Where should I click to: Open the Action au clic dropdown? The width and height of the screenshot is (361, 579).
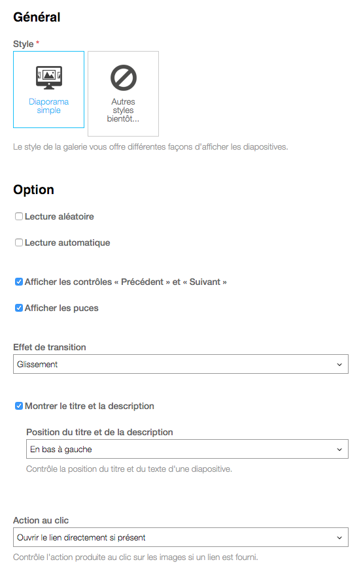(180, 537)
